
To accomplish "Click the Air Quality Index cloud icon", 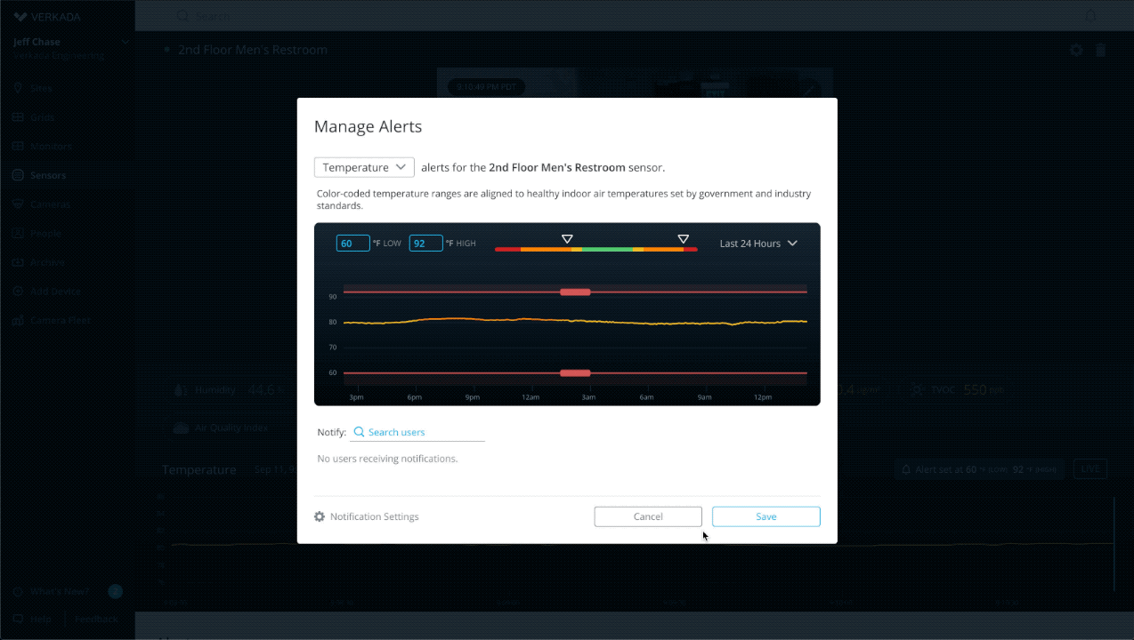I will 181,428.
